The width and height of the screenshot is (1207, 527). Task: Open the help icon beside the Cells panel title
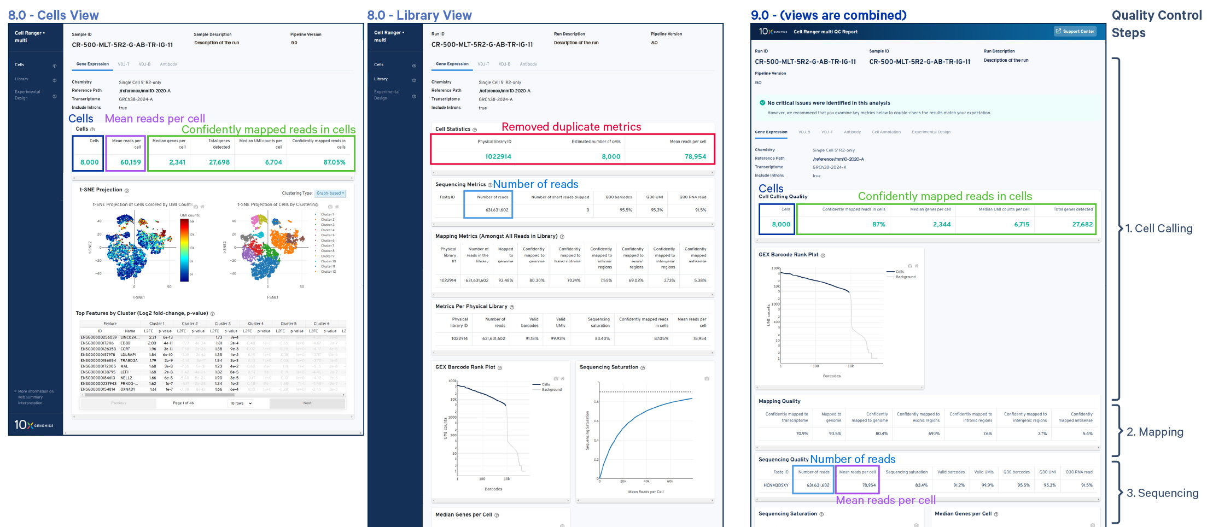point(91,129)
